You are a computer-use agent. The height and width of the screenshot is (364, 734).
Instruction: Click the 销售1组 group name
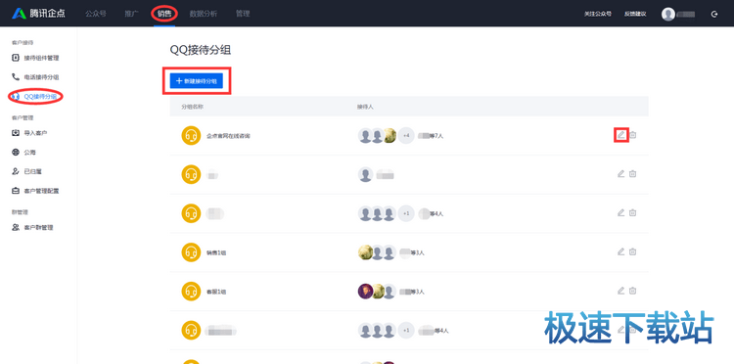coord(216,252)
